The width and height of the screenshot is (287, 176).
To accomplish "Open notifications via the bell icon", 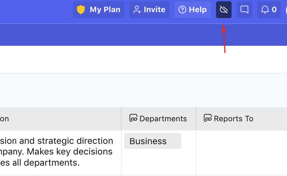I will (265, 10).
